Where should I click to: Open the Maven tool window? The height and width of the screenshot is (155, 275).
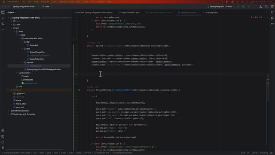click(272, 24)
